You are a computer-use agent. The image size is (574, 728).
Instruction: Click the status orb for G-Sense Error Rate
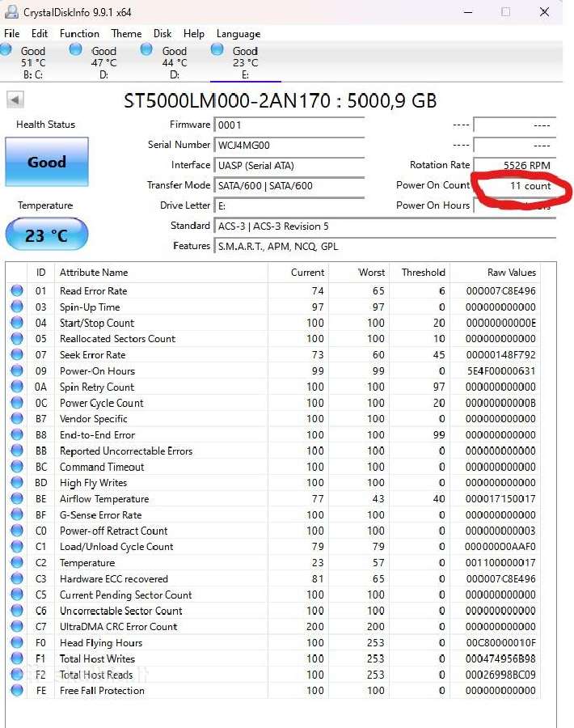17,514
